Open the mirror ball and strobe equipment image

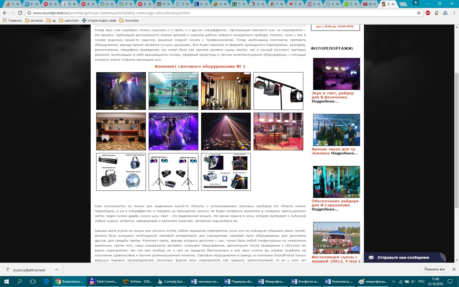(x=121, y=172)
